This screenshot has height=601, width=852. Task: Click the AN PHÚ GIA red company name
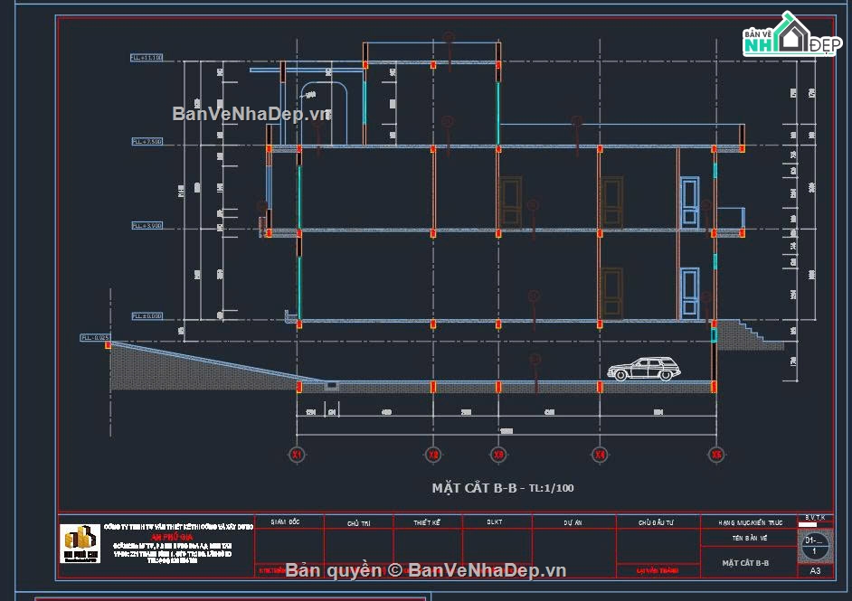(x=172, y=537)
